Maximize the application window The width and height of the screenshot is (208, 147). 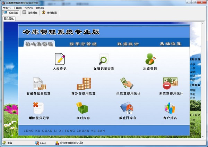[x=194, y=2]
